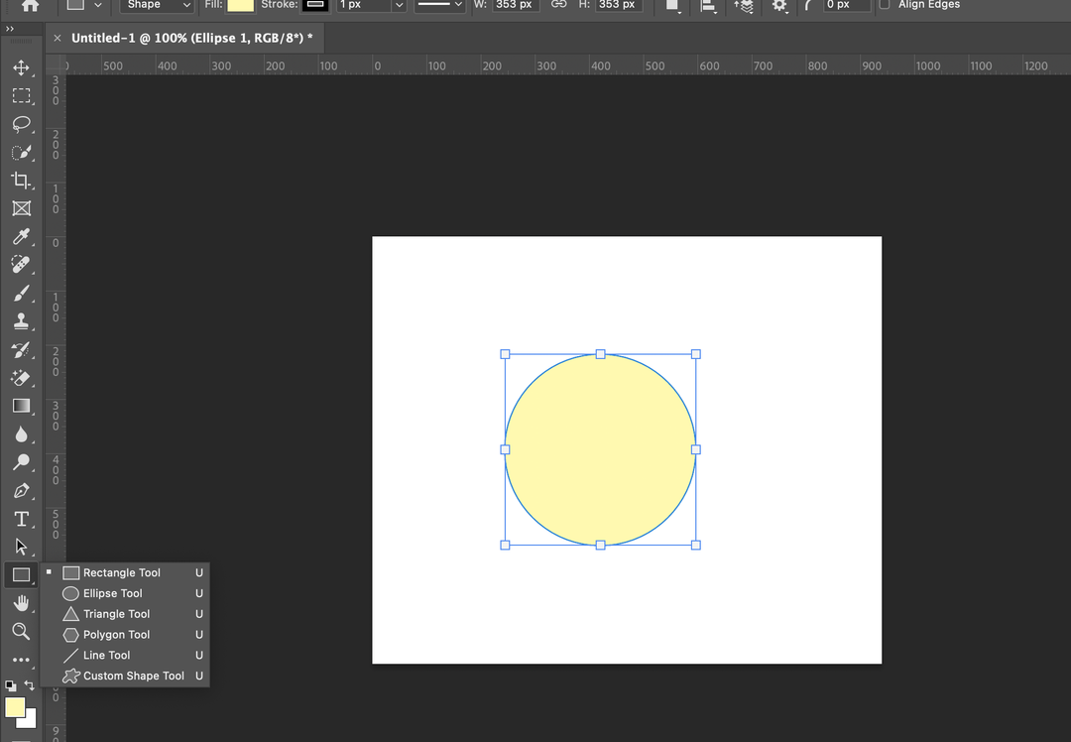The width and height of the screenshot is (1071, 742).
Task: Open the Shape tool mode dropdown
Action: (157, 5)
